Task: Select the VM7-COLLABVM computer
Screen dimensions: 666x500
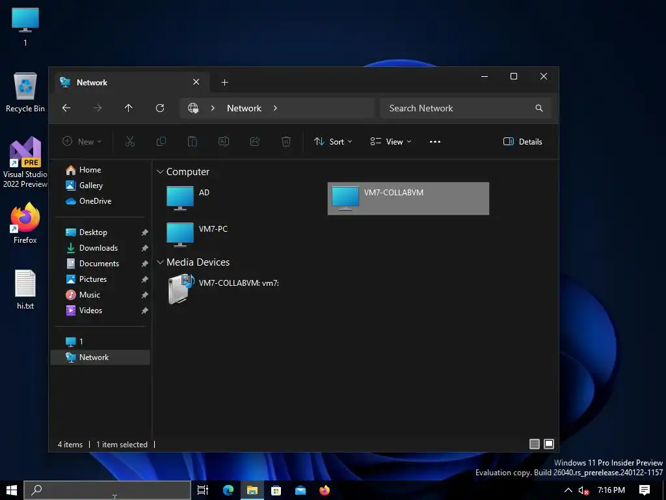Action: pos(408,199)
